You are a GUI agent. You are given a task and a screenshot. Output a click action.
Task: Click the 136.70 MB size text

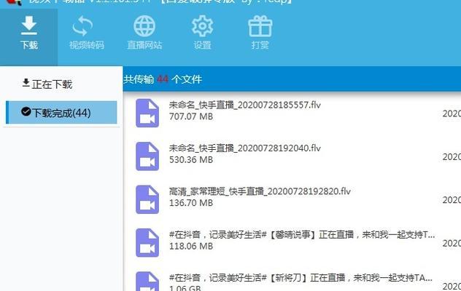pos(191,203)
